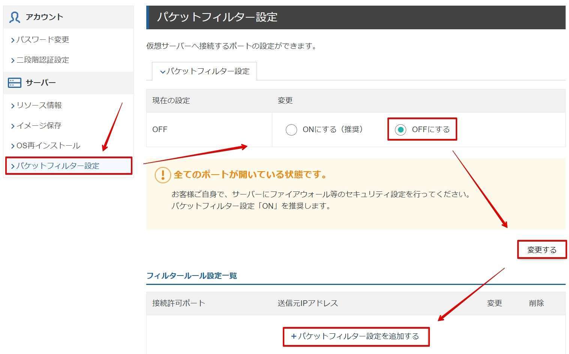Screen dimensions: 569x354
Task: Click the 削除 column header
Action: 536,303
